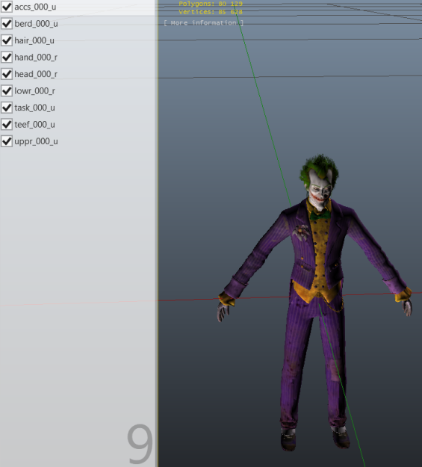The height and width of the screenshot is (467, 422).
Task: Click the Joker model's green hair
Action: [319, 167]
